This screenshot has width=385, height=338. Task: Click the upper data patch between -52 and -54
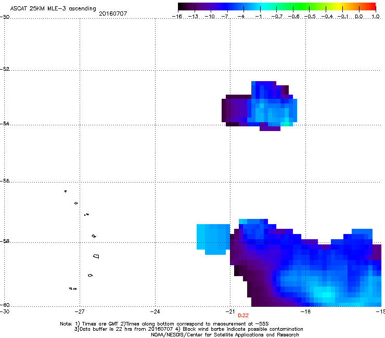point(260,106)
